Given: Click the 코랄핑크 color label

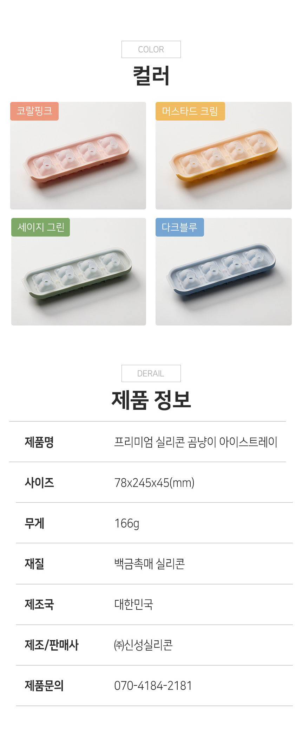Looking at the screenshot, I should (34, 111).
